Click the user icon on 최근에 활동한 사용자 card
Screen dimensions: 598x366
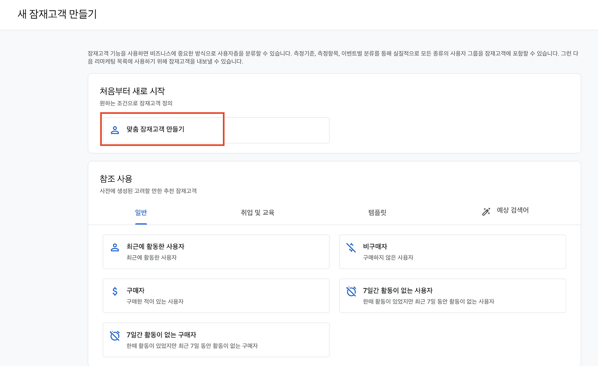(114, 246)
